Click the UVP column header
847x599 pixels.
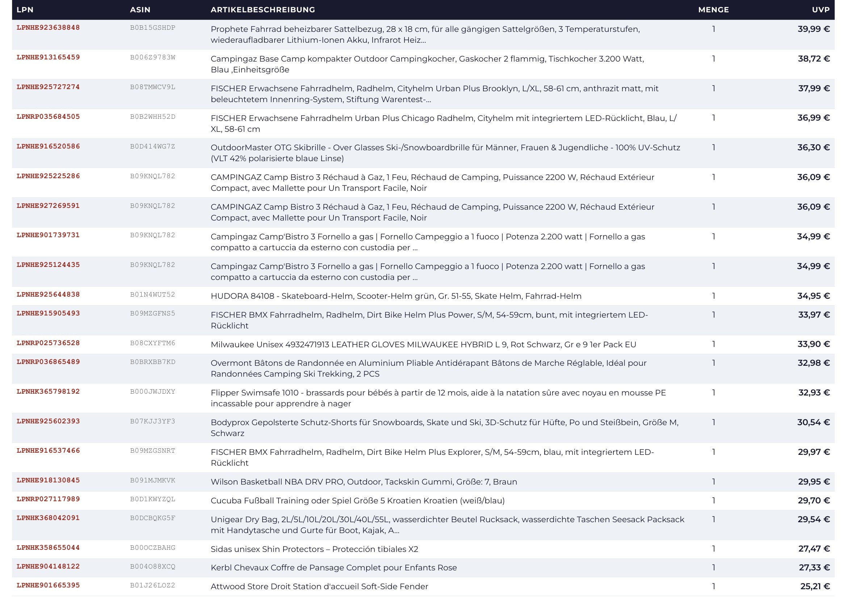[821, 9]
